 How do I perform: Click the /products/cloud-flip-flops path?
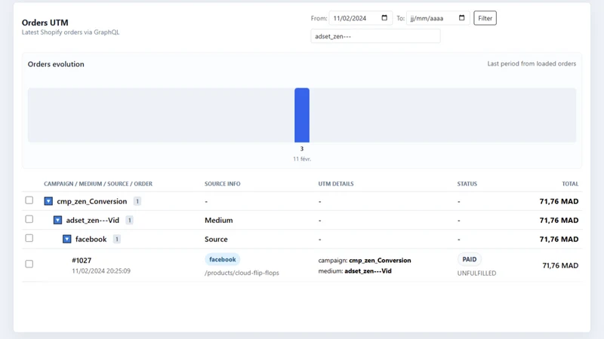tap(242, 273)
